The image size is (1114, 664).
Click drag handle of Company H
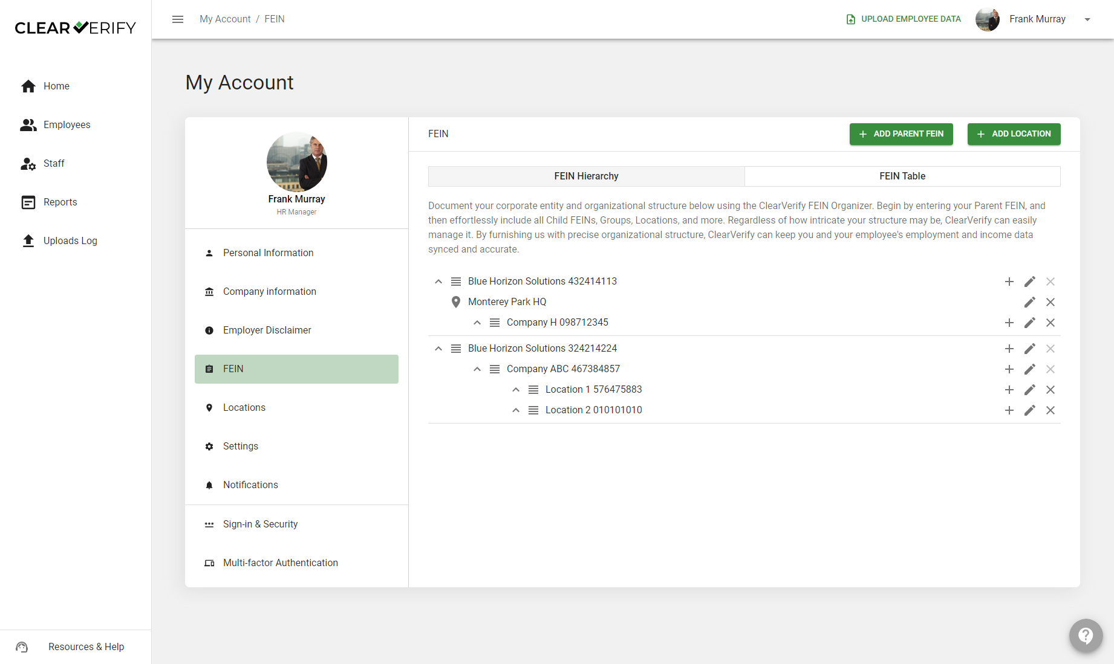pyautogui.click(x=495, y=323)
